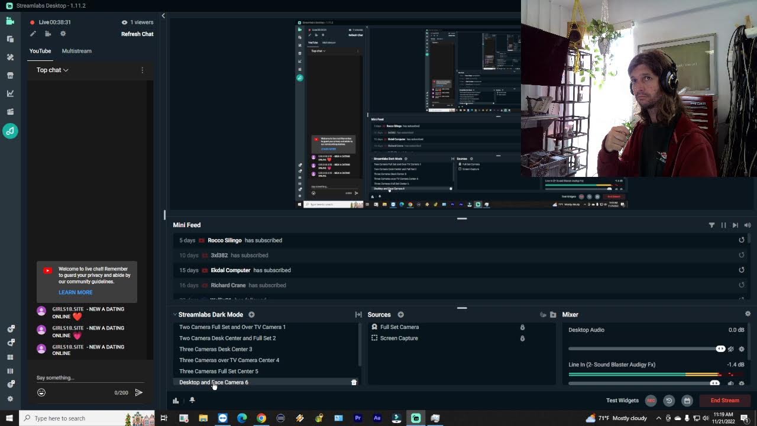
Task: Send the chat message arrow
Action: [x=138, y=392]
